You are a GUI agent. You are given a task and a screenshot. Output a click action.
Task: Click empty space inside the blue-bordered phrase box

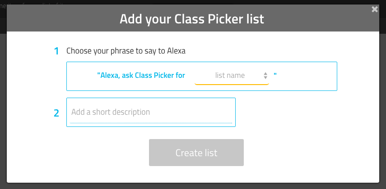point(307,76)
